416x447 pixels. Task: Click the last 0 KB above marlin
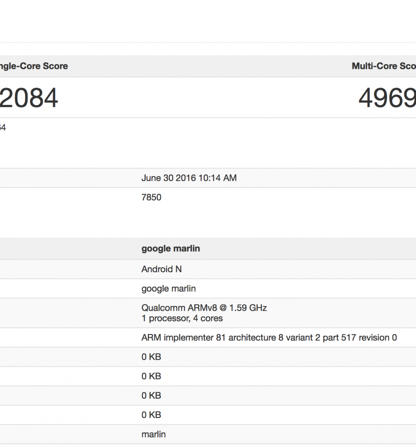click(x=151, y=415)
